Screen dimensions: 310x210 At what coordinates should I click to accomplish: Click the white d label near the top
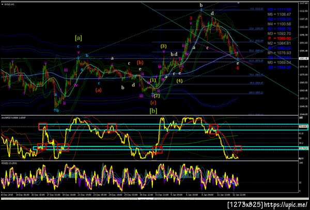[x=212, y=13]
